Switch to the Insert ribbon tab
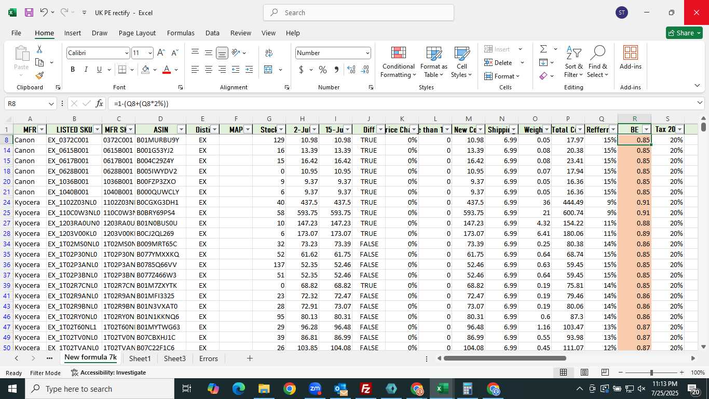Viewport: 709px width, 399px height. click(x=73, y=33)
